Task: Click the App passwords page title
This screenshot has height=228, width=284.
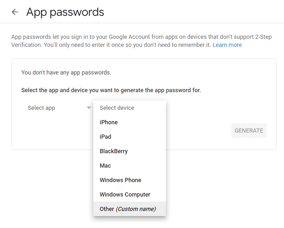Action: (65, 12)
